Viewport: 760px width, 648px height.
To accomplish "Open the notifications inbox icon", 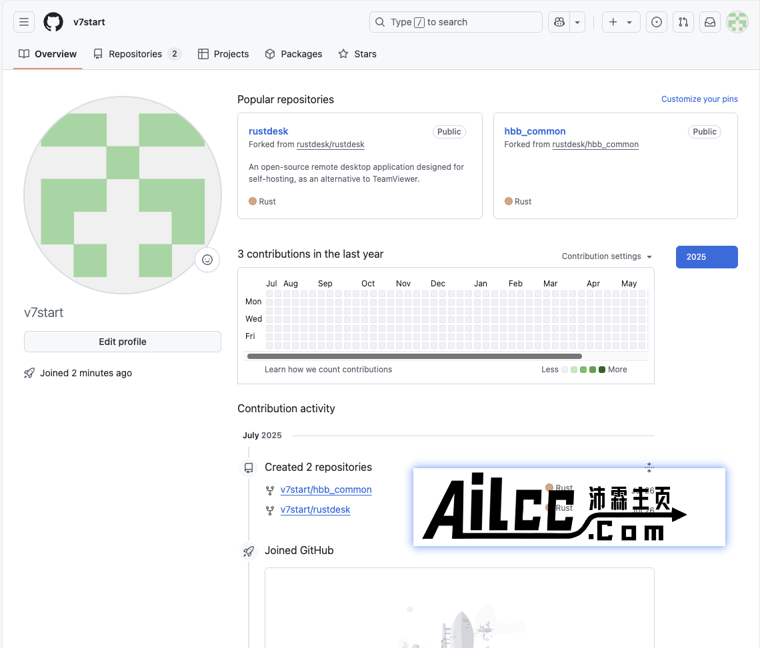I will [709, 22].
